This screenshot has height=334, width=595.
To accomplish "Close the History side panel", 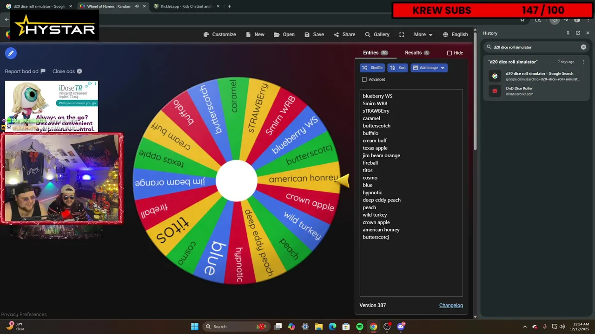I will pos(588,33).
